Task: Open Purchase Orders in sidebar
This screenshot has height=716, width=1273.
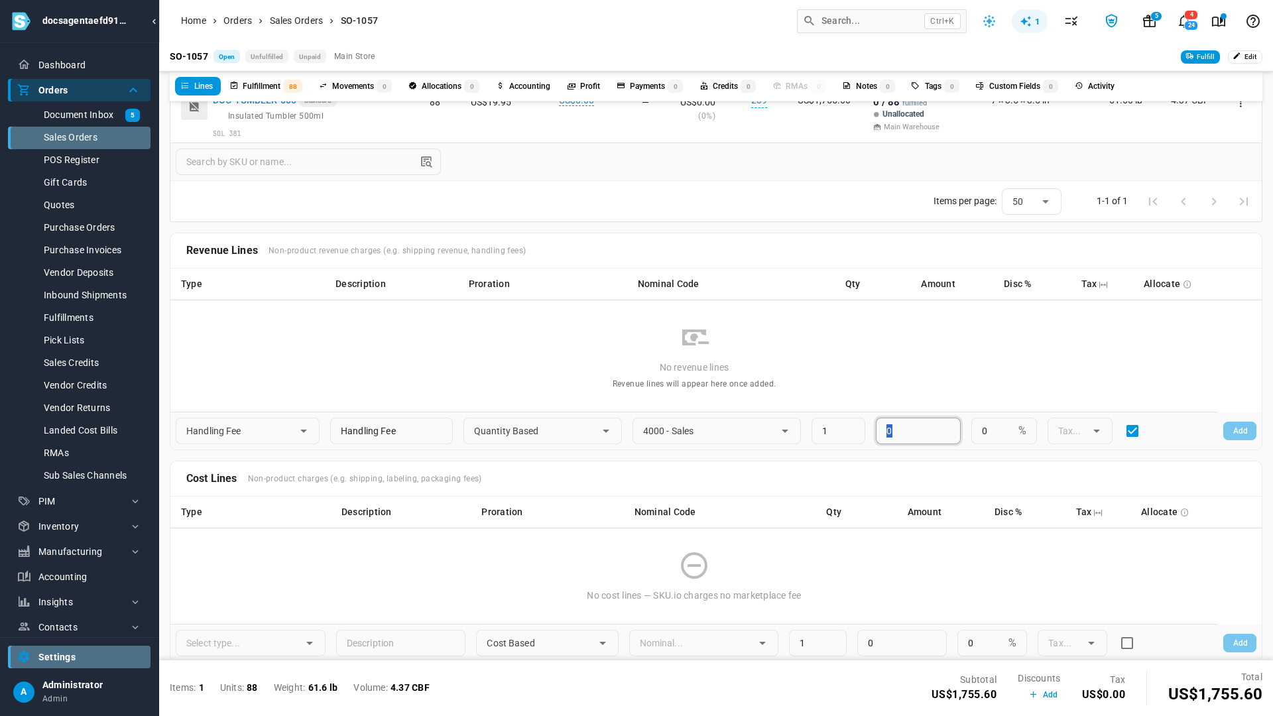Action: (79, 227)
